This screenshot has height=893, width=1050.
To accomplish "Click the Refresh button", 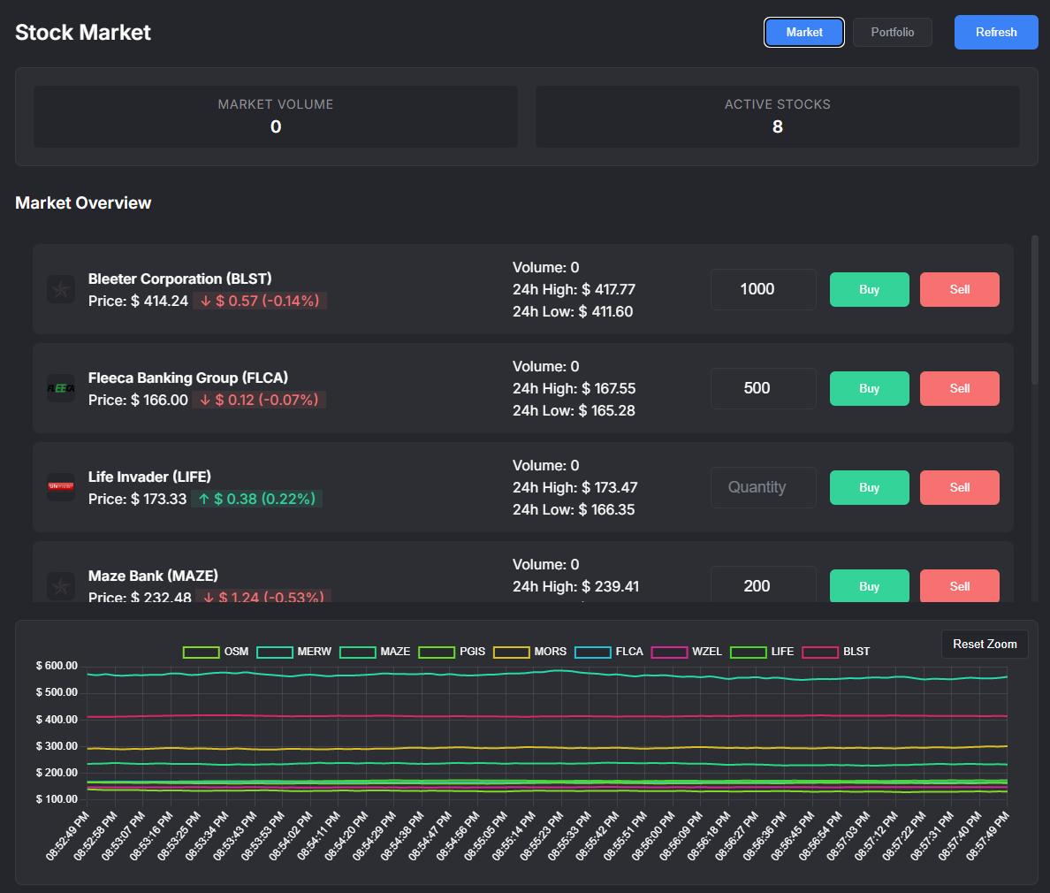I will tap(996, 32).
